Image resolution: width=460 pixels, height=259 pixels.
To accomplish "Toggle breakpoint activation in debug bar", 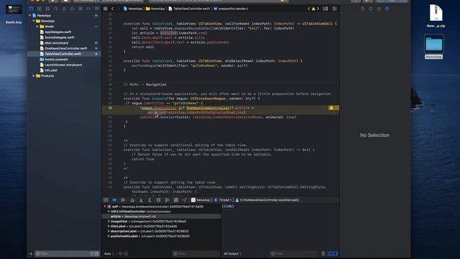I will pyautogui.click(x=115, y=200).
